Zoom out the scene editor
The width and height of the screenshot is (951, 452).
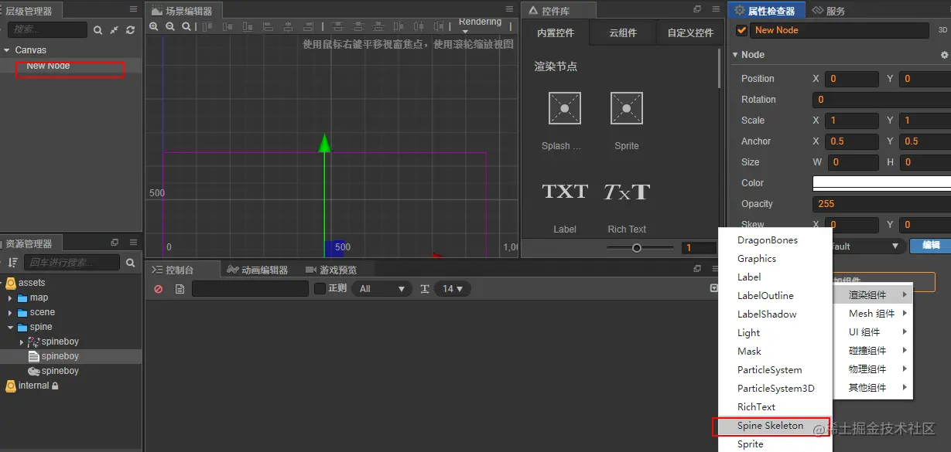tap(169, 26)
